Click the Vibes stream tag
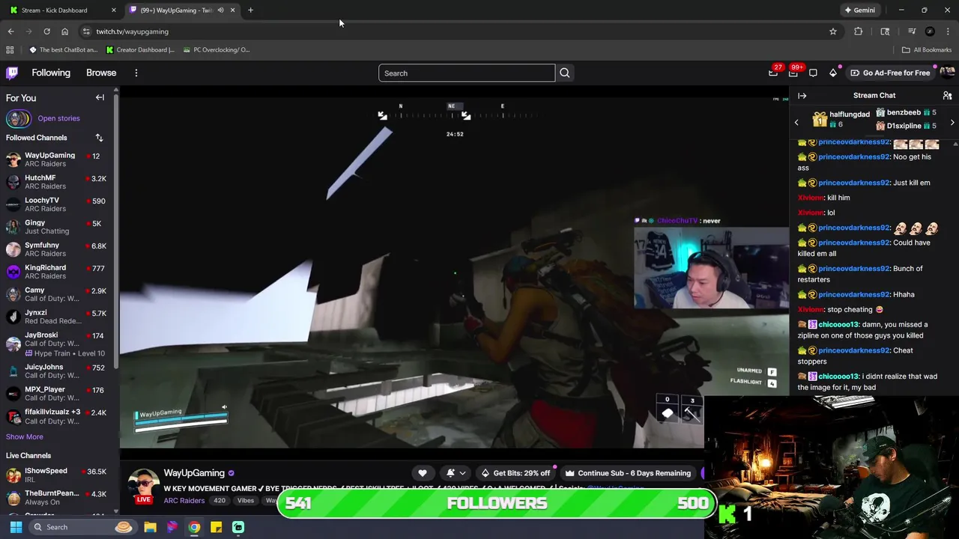The height and width of the screenshot is (539, 959). tap(246, 501)
